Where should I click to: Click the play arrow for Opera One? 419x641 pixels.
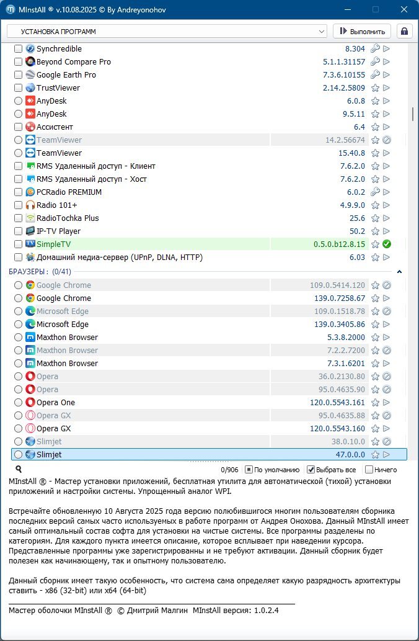[386, 402]
